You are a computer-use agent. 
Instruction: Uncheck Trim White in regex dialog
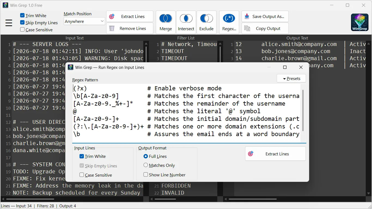(x=93, y=156)
